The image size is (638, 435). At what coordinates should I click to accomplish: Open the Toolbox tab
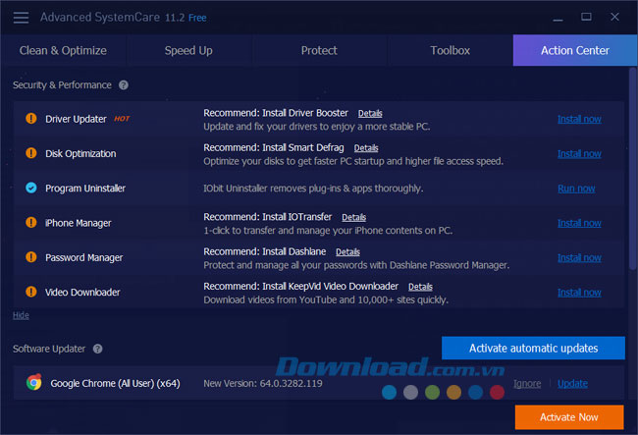coord(450,50)
